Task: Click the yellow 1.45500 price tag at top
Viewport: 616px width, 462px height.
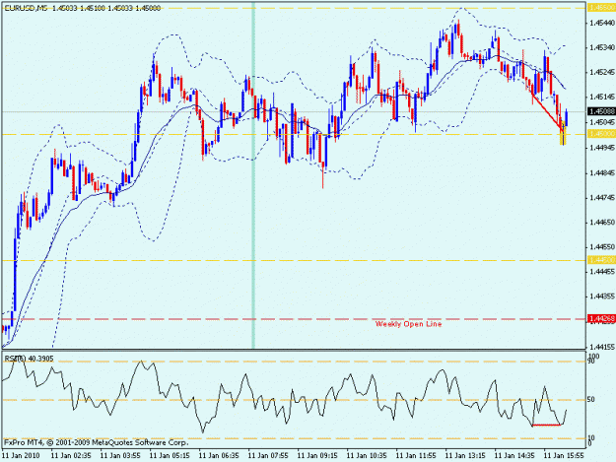Action: click(x=601, y=8)
